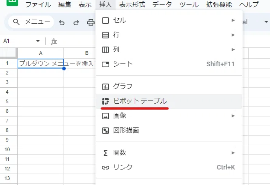Screen dimensions: 270x185
Task: Select row 10 header
Action: click(9, 150)
